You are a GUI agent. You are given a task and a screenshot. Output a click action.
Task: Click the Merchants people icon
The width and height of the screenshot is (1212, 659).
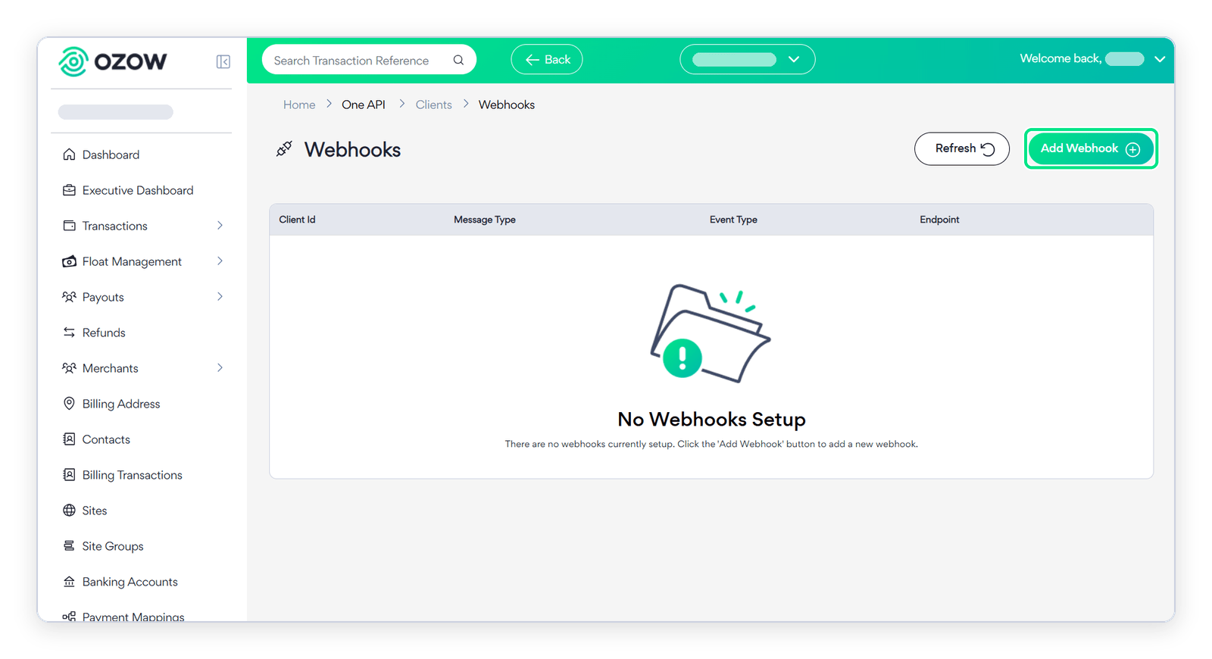point(69,368)
